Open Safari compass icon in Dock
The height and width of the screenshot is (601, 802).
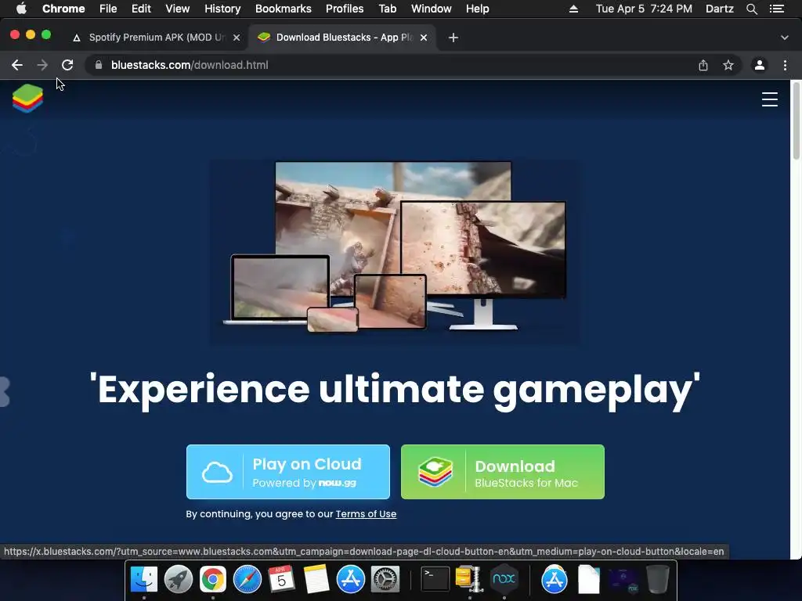click(x=247, y=579)
